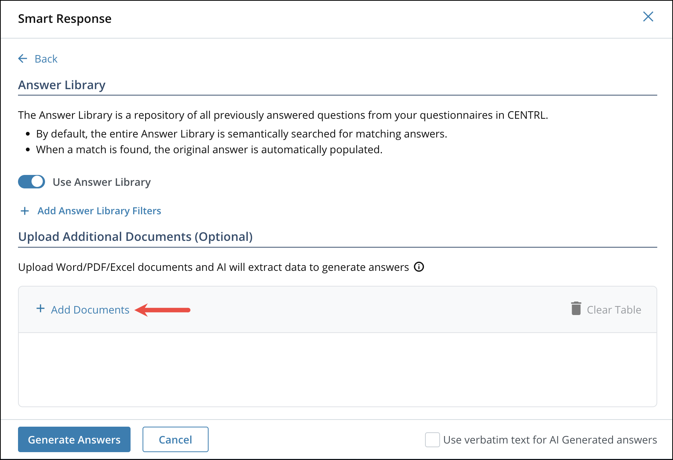The height and width of the screenshot is (460, 673).
Task: Click the plus icon beside Add Documents
Action: pos(40,309)
